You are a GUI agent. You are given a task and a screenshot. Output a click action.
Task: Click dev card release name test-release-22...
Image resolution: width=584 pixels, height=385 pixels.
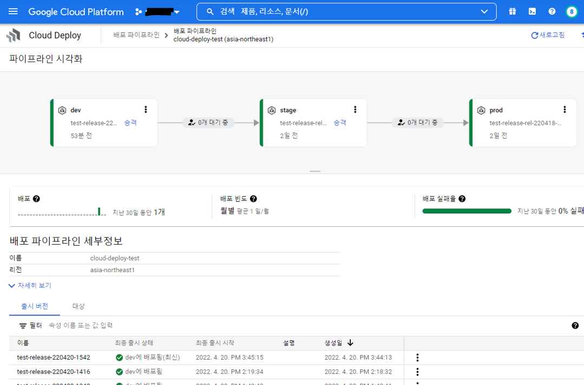coord(94,123)
